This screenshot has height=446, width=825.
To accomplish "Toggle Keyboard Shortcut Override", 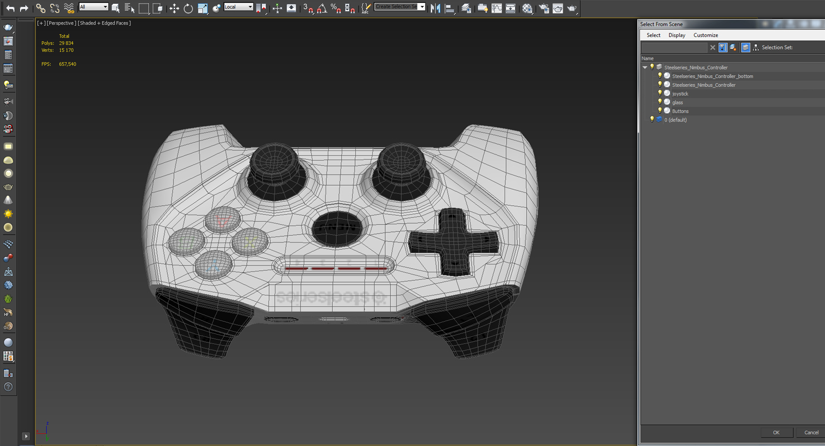I will click(x=291, y=8).
